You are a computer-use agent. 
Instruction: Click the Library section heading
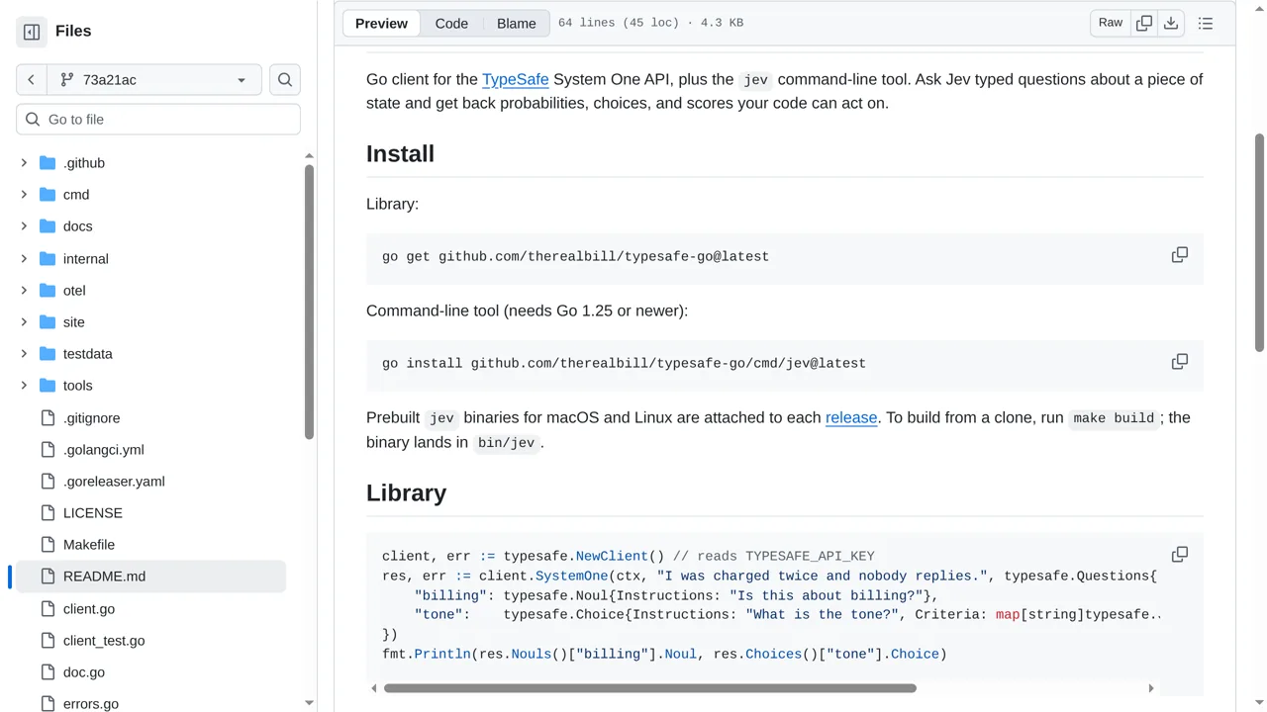coord(406,492)
